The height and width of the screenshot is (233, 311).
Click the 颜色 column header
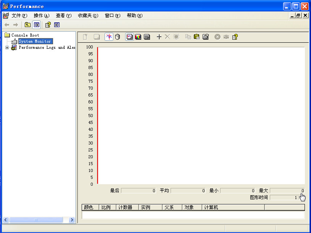(x=90, y=207)
